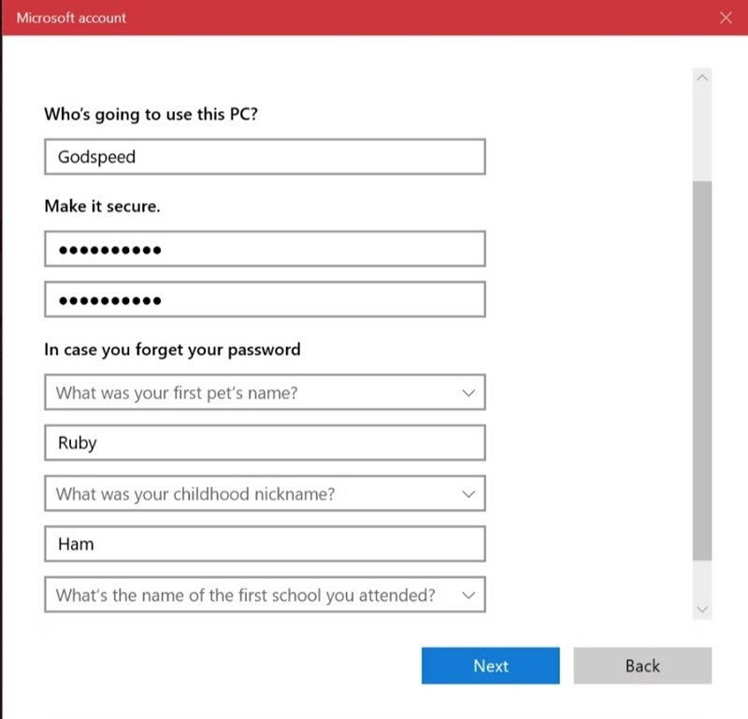Click the scrollbar down arrow
Image resolution: width=748 pixels, height=719 pixels.
pyautogui.click(x=703, y=608)
